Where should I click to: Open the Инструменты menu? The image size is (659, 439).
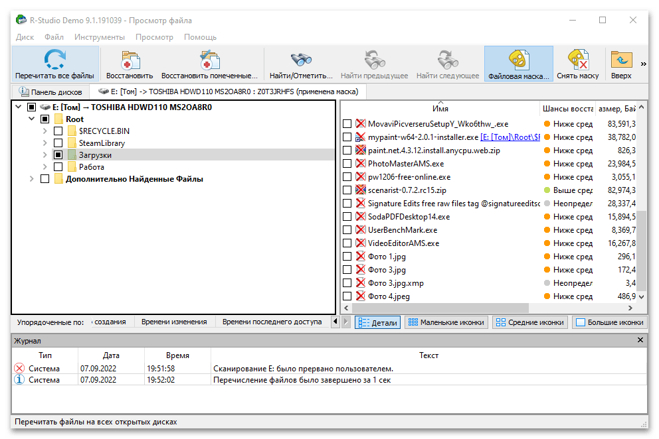100,37
